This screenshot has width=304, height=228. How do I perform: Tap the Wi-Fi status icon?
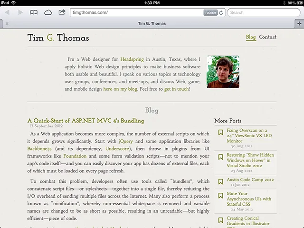tap(13, 3)
